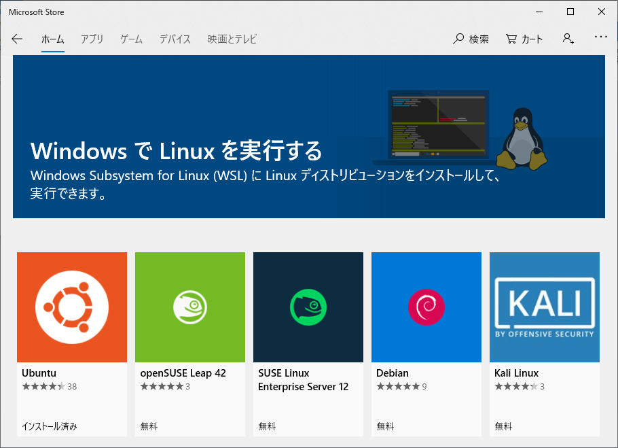Click the SUSE Linux Enterprise Server tile image
Image resolution: width=618 pixels, height=448 pixels.
coord(308,307)
